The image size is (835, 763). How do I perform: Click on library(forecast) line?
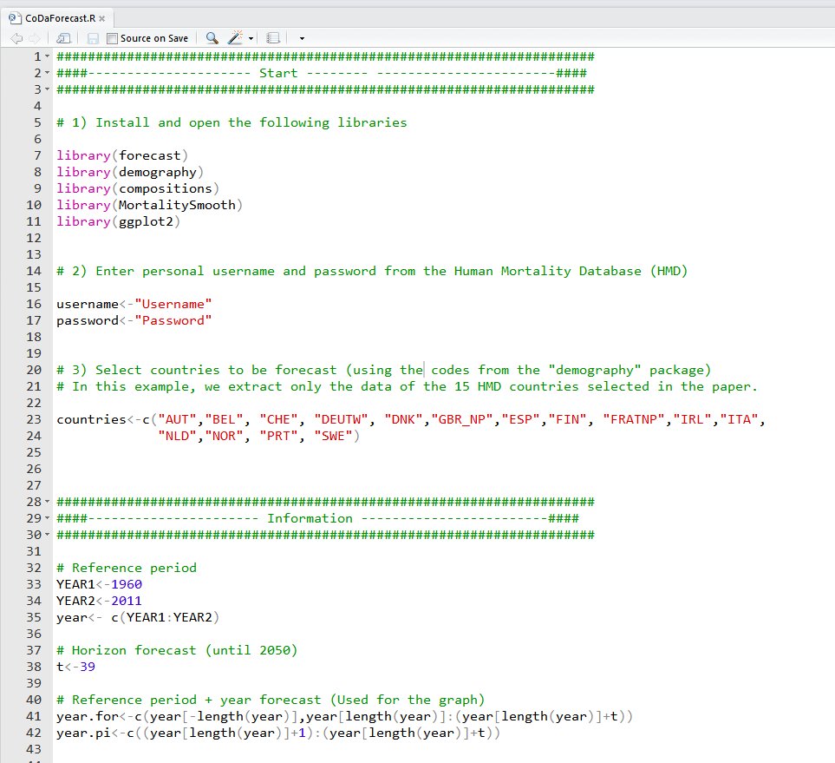(122, 155)
